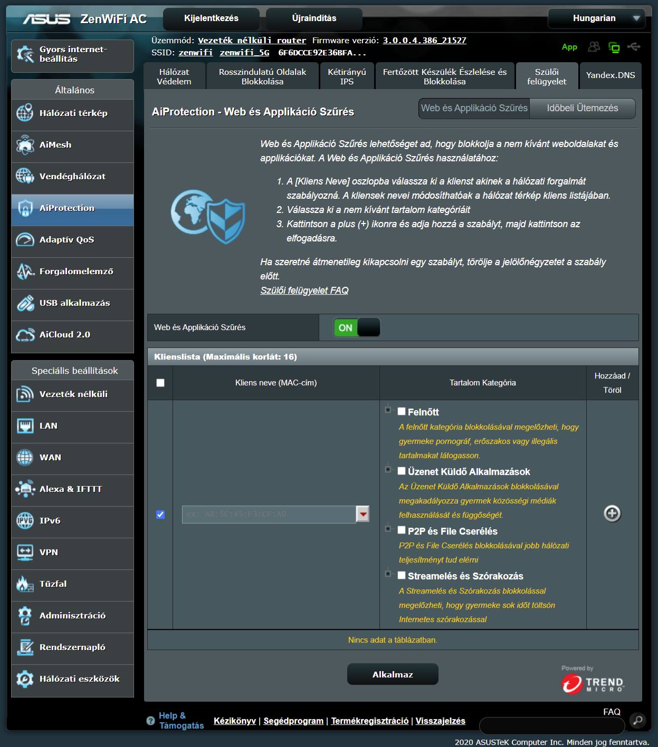This screenshot has height=747, width=658.
Task: Check the select-all checkbox in table header
Action: point(160,383)
